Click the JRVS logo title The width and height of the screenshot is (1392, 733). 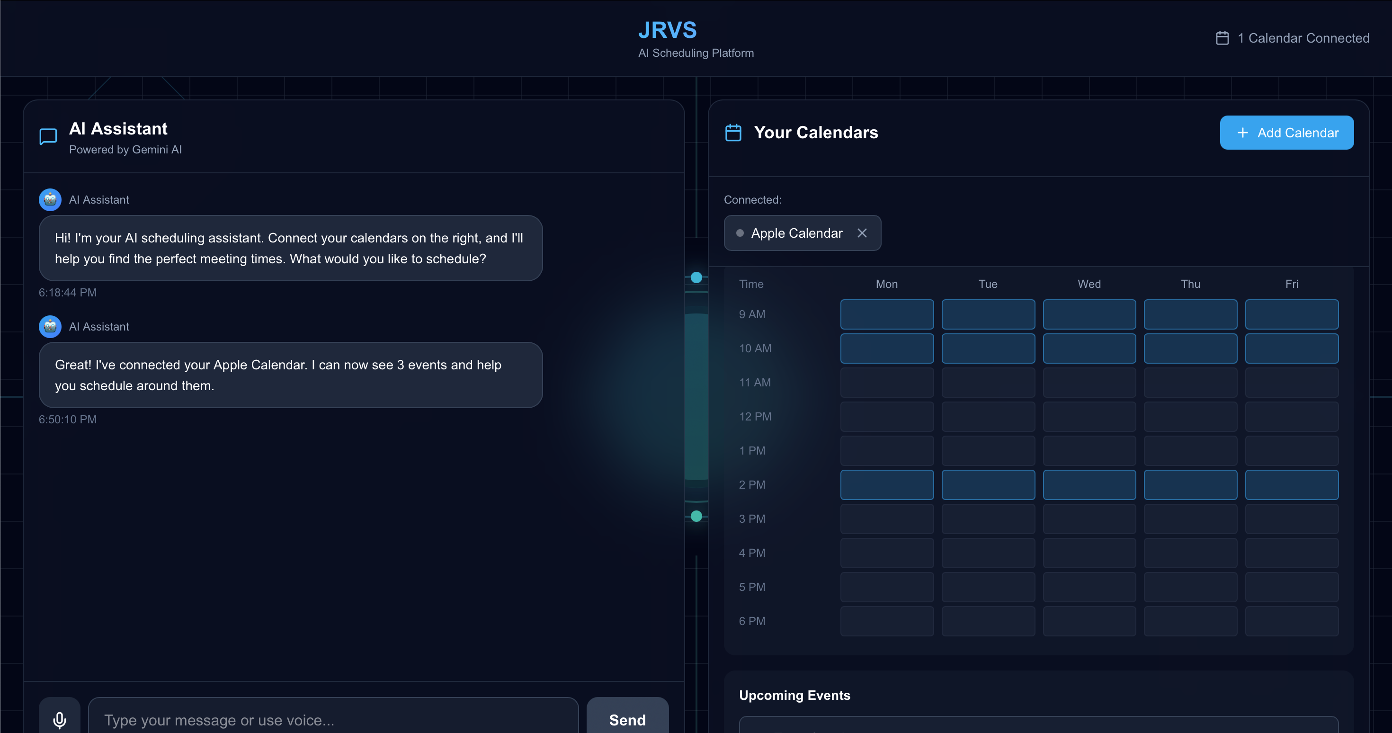[668, 30]
